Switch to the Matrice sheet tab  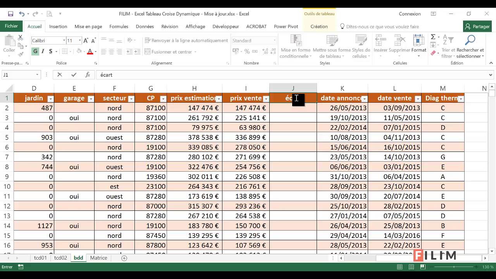pos(98,258)
